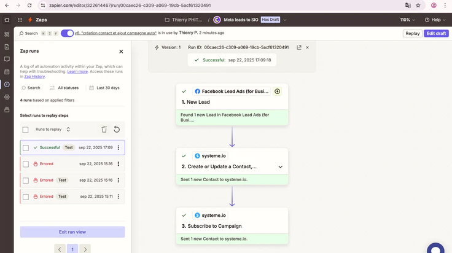
Task: Open the versions stack sidebar icon
Action: pos(7,109)
